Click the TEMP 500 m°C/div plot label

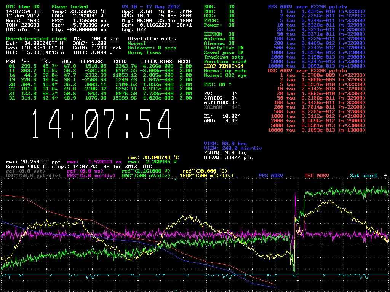(206, 176)
